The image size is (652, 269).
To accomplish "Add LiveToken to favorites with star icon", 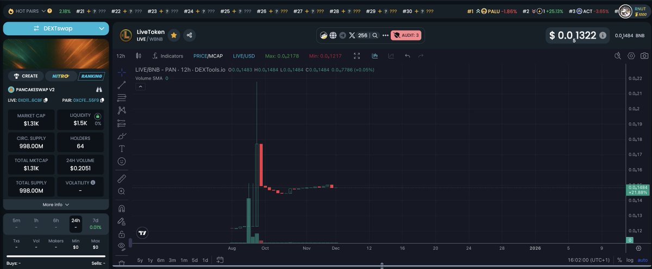I will point(174,35).
